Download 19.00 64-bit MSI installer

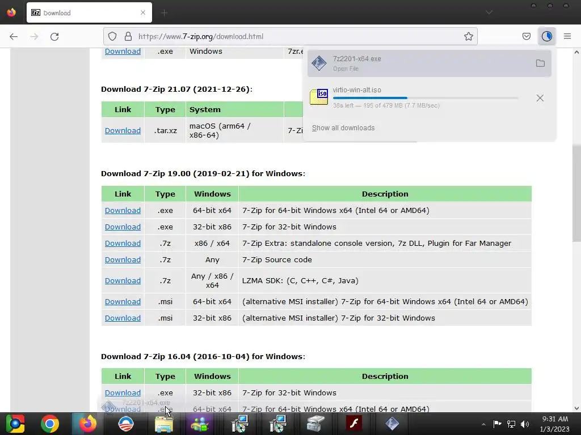(x=123, y=301)
